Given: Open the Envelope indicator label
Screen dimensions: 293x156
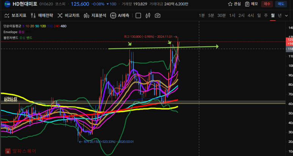Looking at the screenshot, I should 11,32.
